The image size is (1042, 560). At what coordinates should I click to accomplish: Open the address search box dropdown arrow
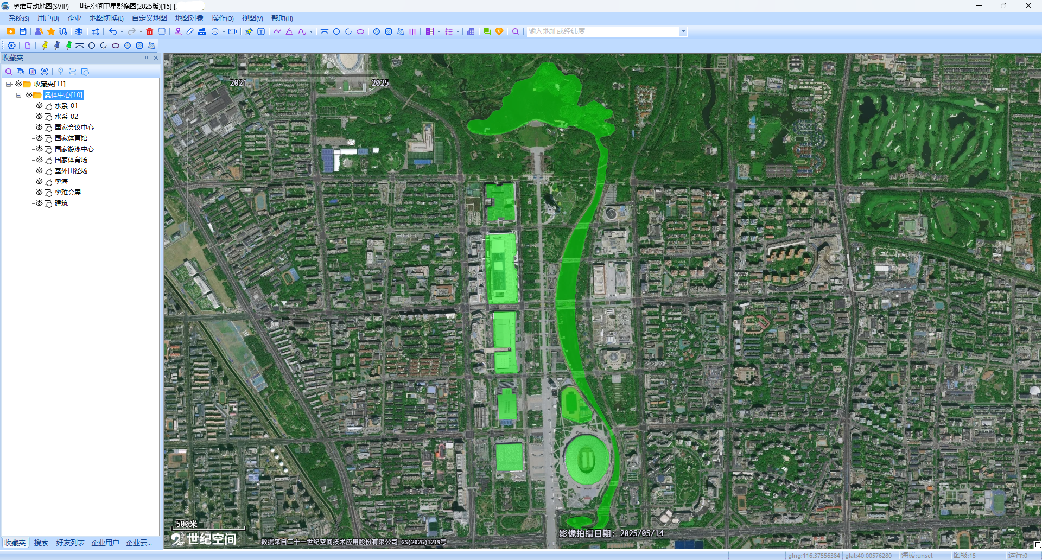(683, 31)
